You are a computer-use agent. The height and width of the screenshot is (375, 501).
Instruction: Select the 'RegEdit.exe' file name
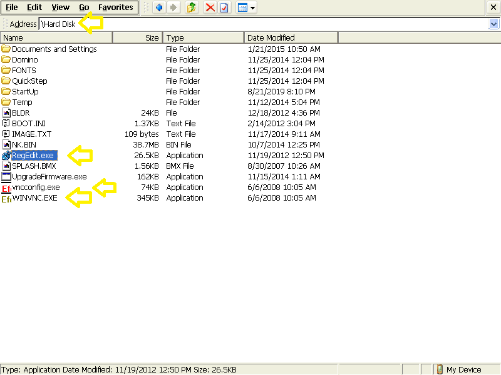(x=34, y=155)
